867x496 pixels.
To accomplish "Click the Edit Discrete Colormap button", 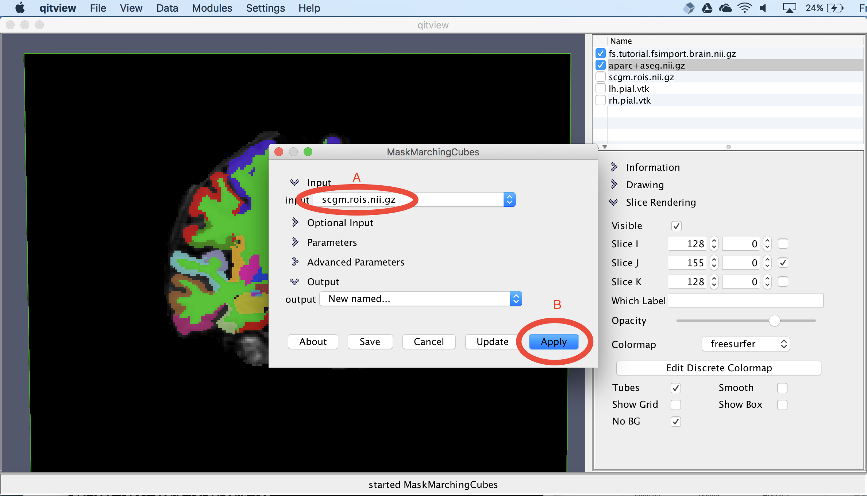I will (718, 368).
